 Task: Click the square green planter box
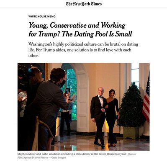[x=130, y=133]
